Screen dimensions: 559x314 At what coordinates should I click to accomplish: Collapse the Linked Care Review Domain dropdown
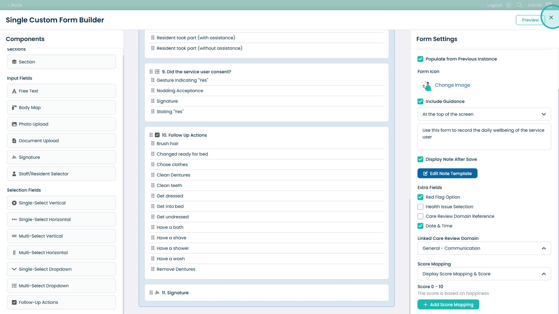coord(484,248)
